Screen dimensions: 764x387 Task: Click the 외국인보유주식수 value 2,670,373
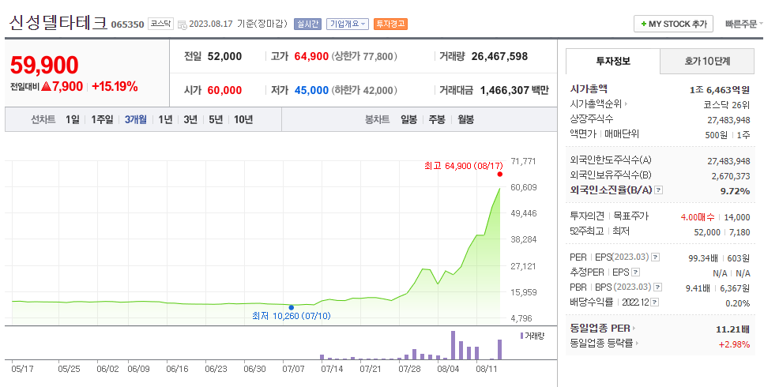tap(731, 176)
